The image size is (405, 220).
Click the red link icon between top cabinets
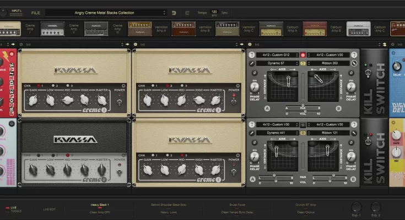[303, 55]
